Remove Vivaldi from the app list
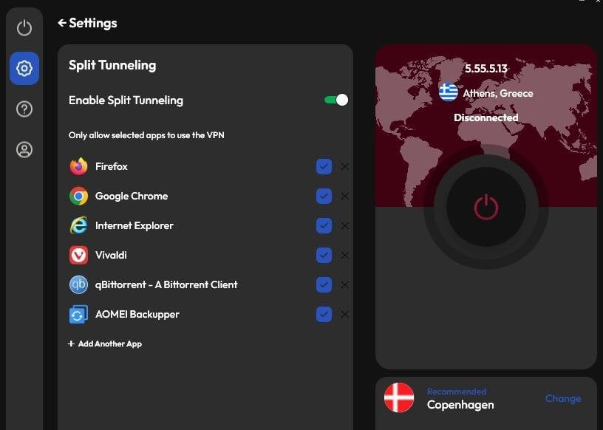The height and width of the screenshot is (430, 603). [x=345, y=256]
